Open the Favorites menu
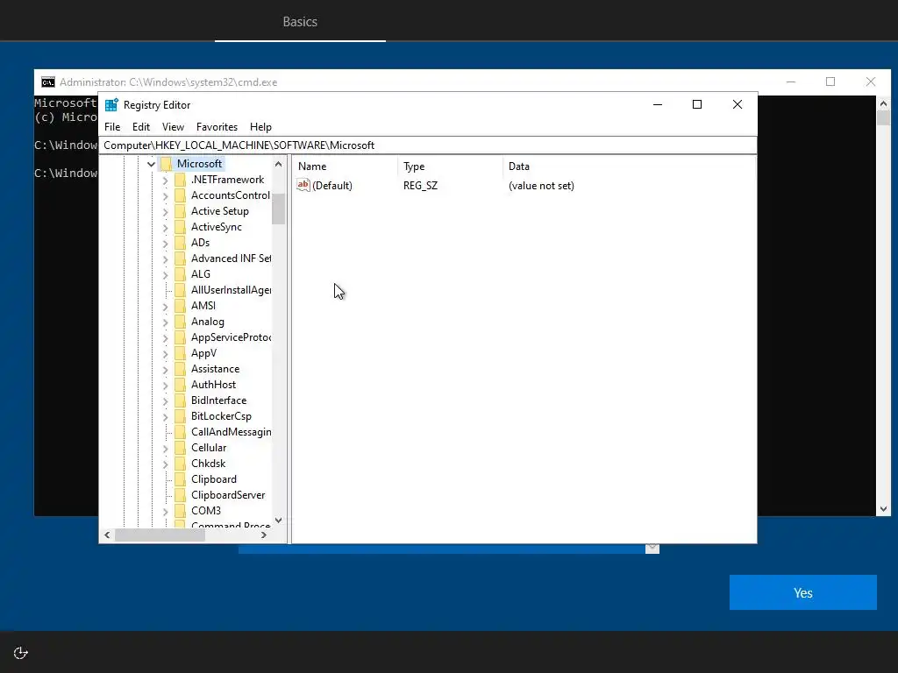This screenshot has width=898, height=673. coord(217,127)
